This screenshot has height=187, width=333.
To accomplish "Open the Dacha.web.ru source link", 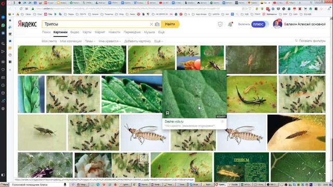I will (174, 122).
